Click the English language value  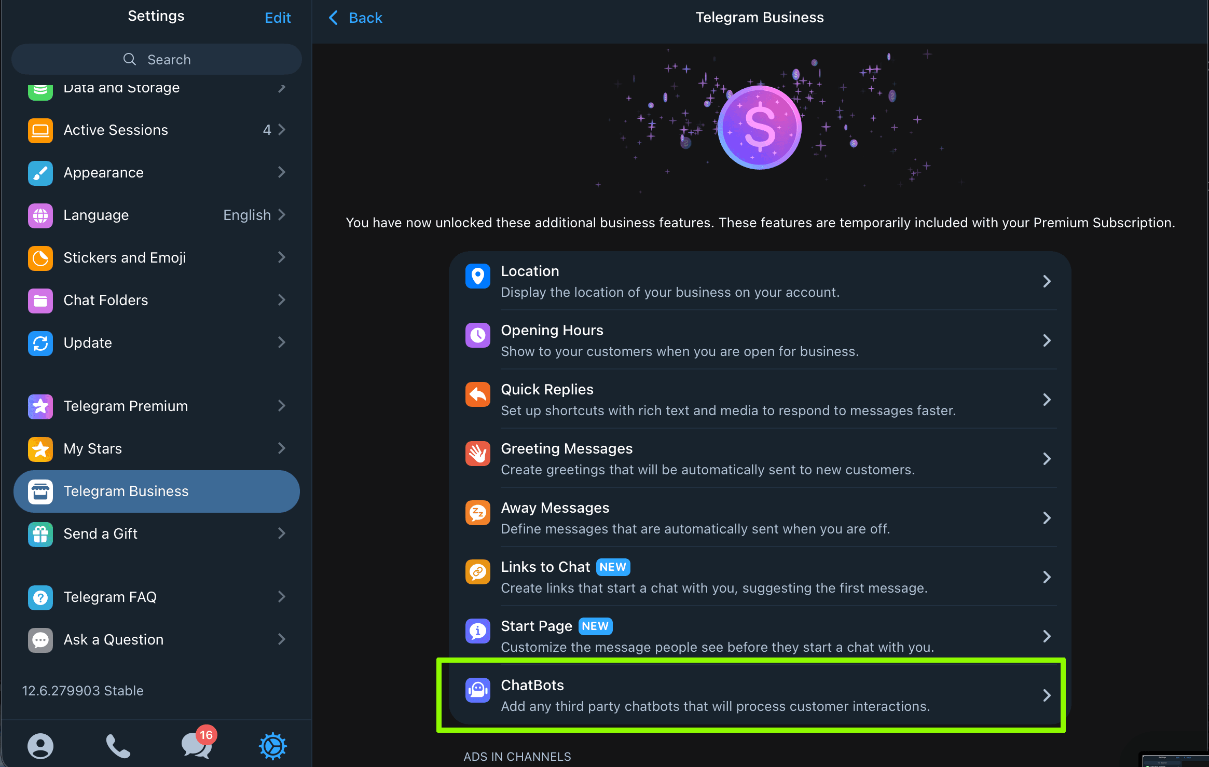click(x=247, y=215)
